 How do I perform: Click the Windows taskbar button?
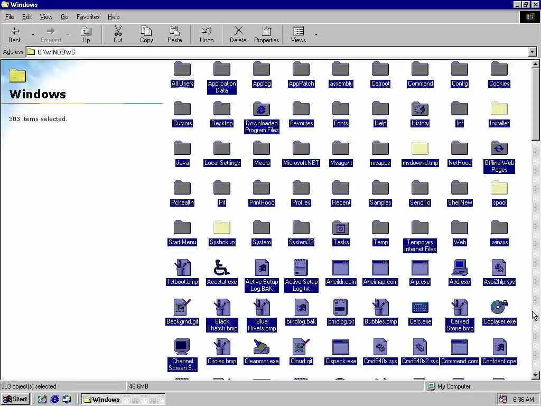[x=123, y=400]
